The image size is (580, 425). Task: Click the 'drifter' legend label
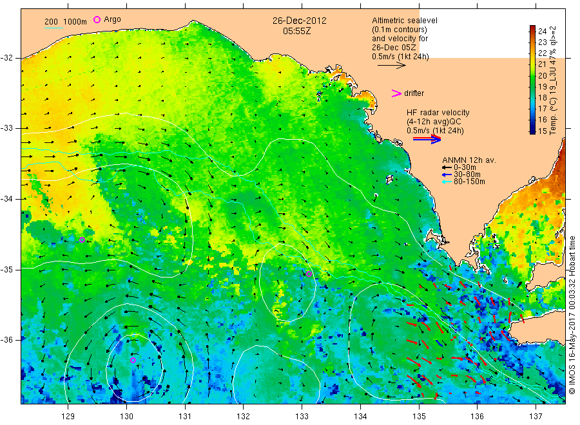coord(414,93)
